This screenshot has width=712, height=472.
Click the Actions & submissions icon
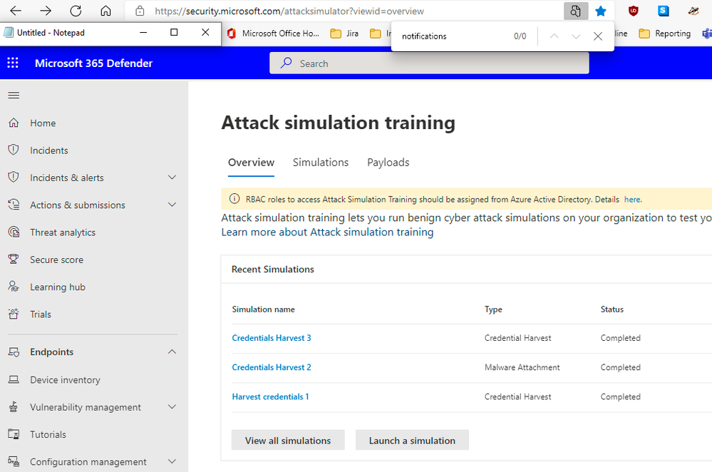14,205
